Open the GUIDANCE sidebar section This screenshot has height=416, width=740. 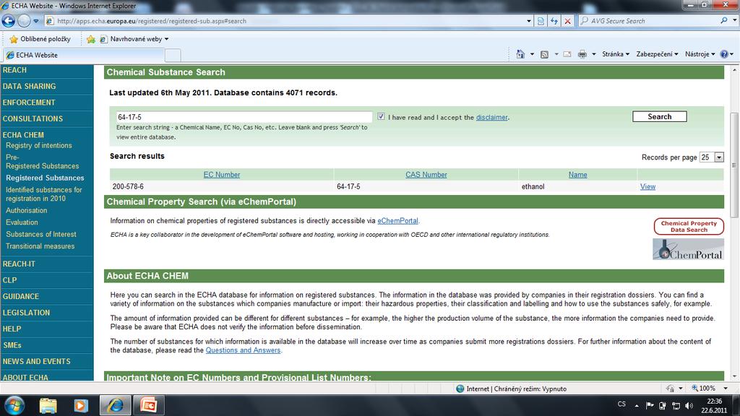pos(21,297)
